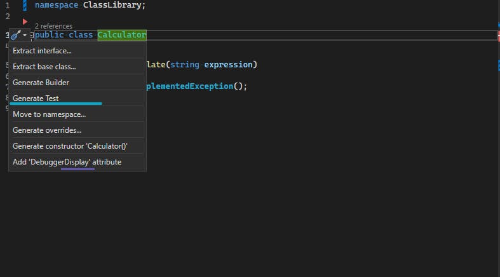
Task: Choose Extract base class... option
Action: [44, 67]
